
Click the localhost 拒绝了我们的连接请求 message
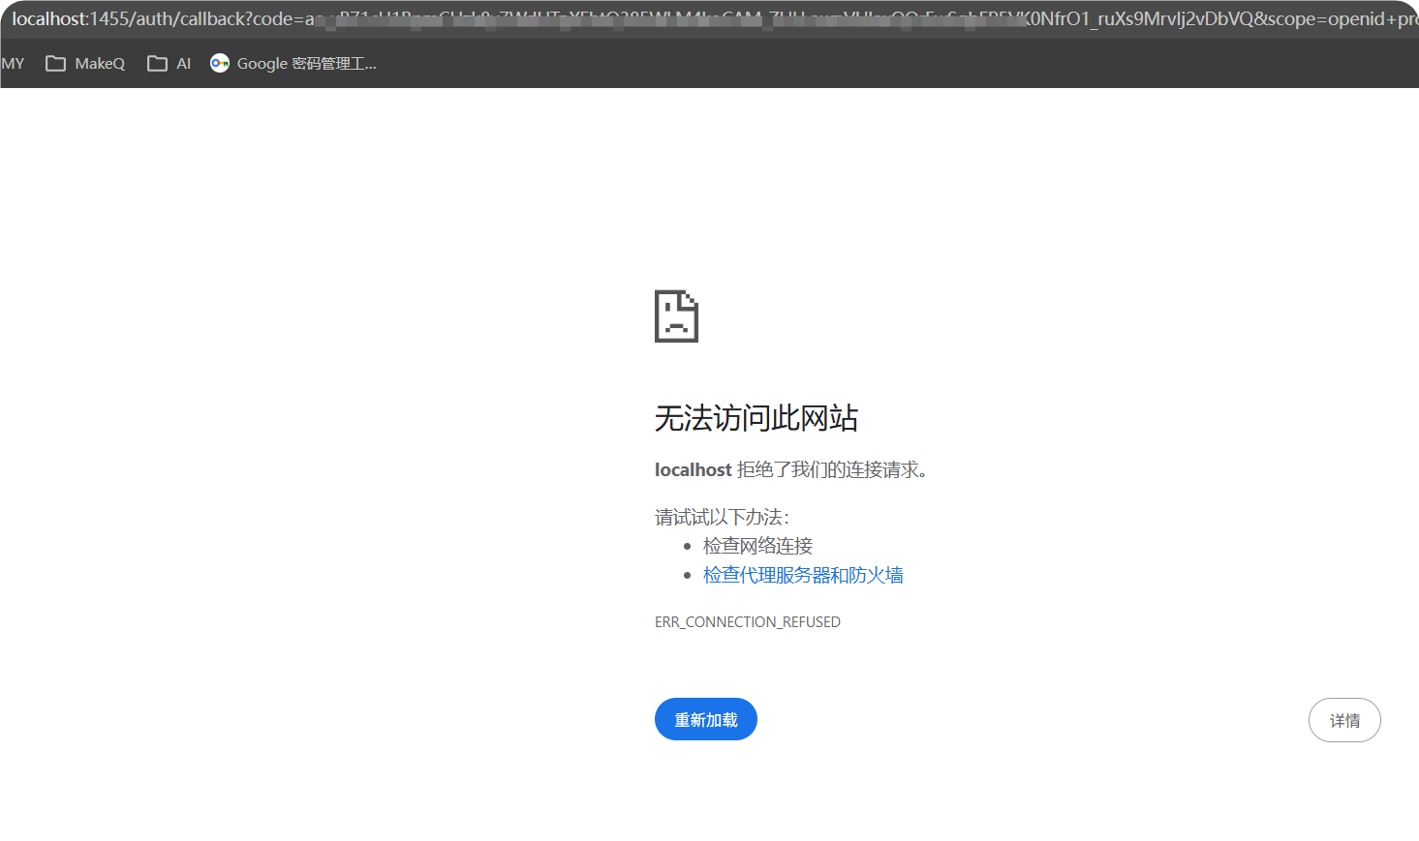coord(791,469)
